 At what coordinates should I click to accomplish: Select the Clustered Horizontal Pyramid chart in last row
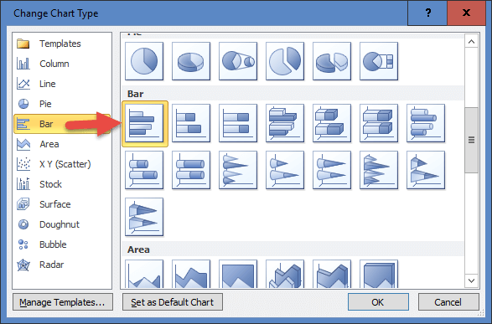[144, 217]
